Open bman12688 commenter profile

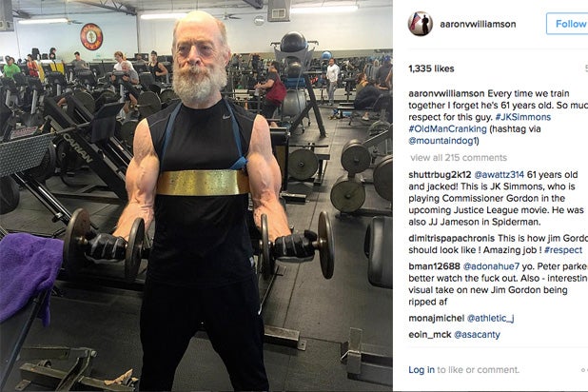tap(434, 266)
